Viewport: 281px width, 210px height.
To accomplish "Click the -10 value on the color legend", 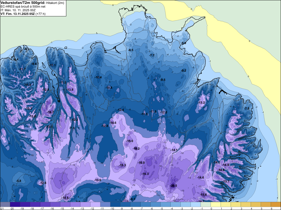I will coord(112,209).
